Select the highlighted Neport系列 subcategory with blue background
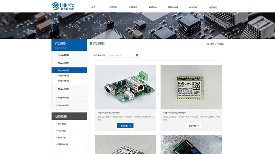Screen dimensions: 275x154 click(x=69, y=70)
